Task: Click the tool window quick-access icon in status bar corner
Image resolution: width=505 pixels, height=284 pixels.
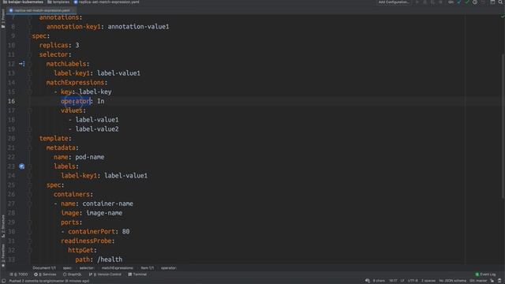Action: 3,281
